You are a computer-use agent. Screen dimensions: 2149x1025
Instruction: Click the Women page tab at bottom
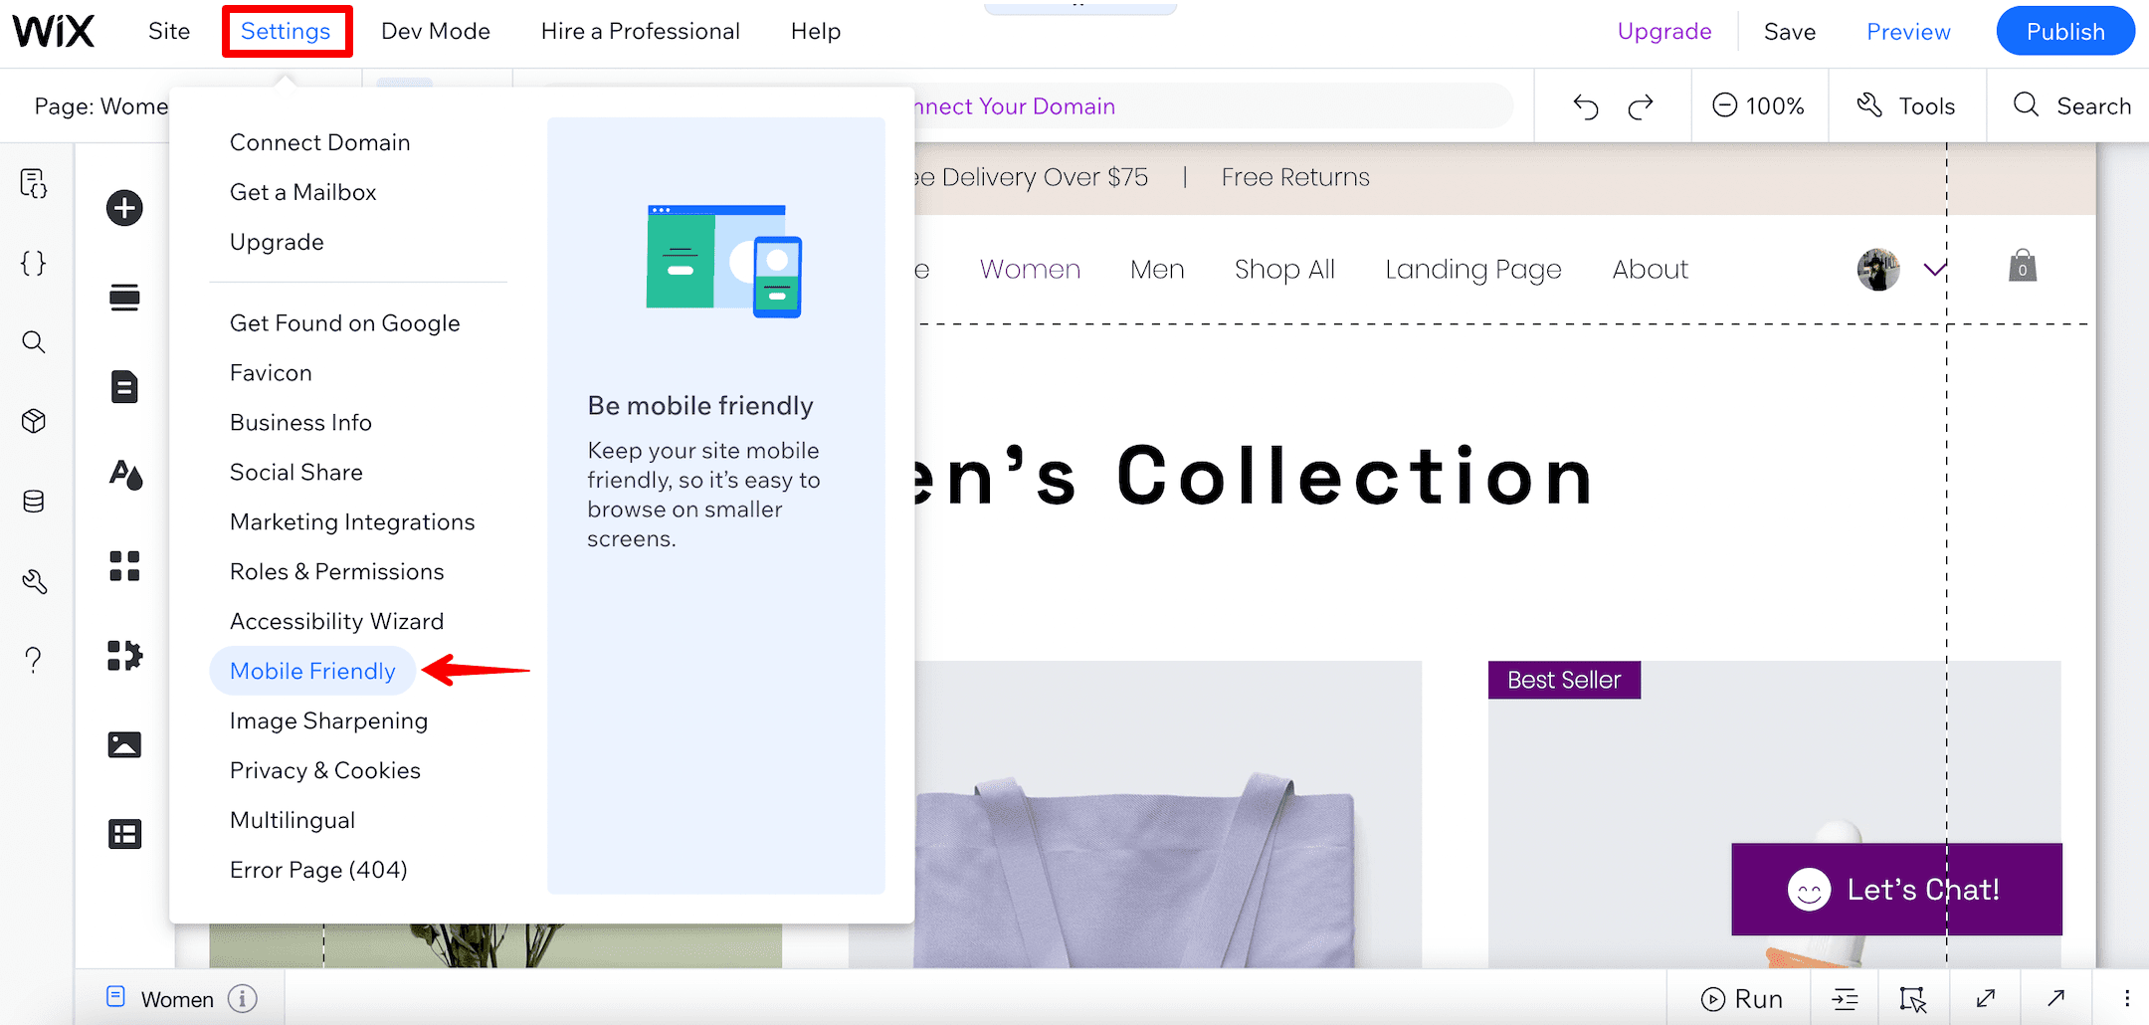[x=177, y=999]
